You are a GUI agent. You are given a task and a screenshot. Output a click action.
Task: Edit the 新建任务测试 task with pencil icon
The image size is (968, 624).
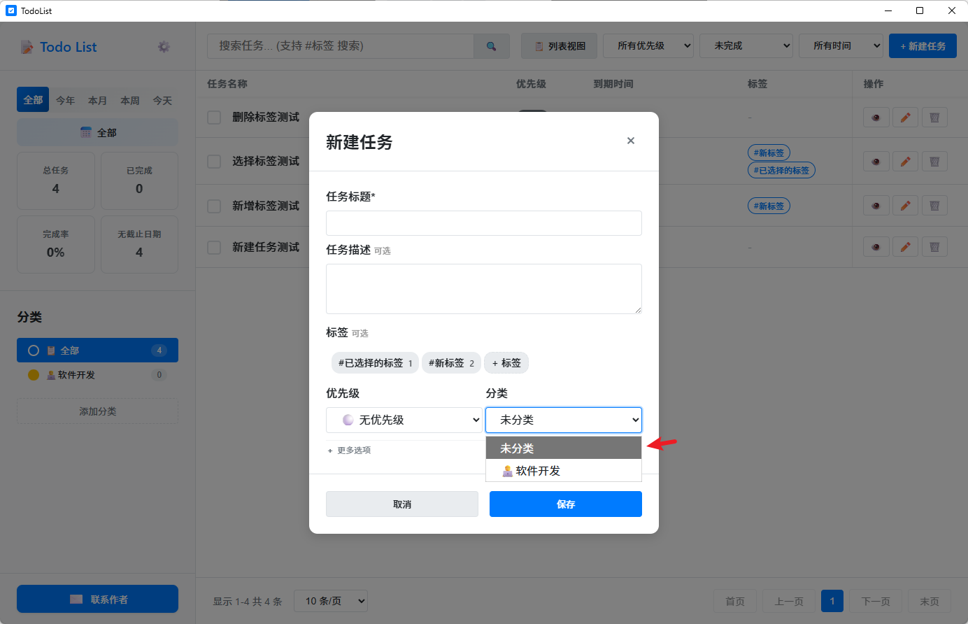(905, 247)
